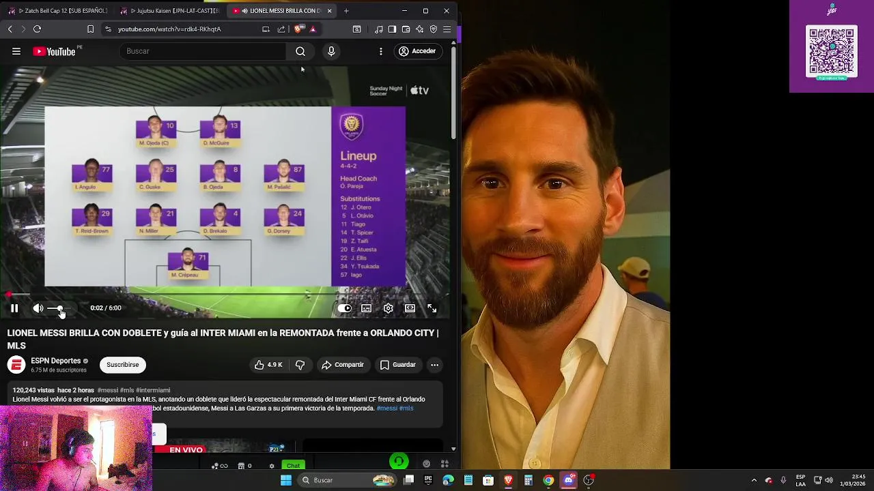This screenshot has height=491, width=874.
Task: Open video player settings gear
Action: click(x=388, y=308)
